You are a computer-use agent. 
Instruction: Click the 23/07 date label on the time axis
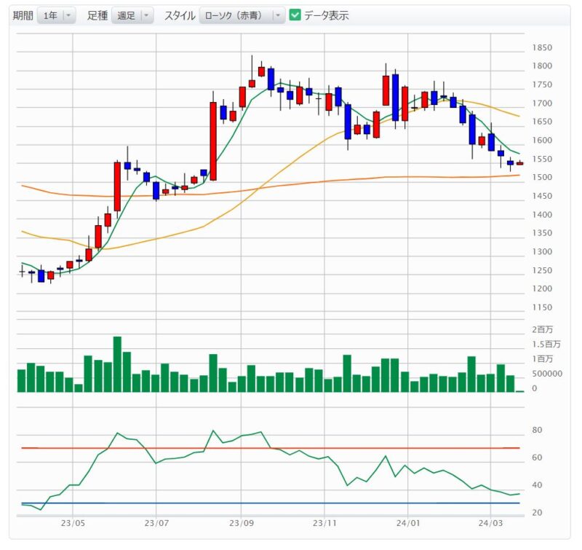(x=156, y=523)
